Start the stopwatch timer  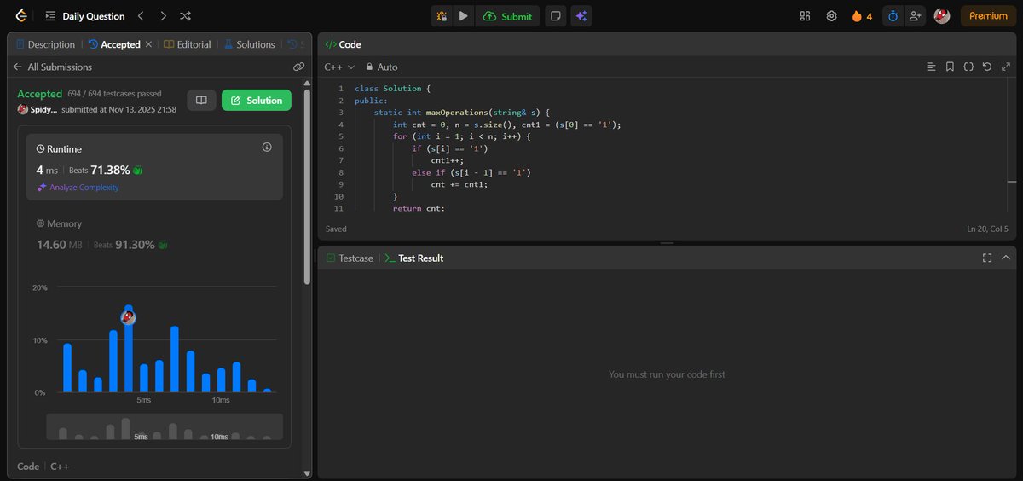pos(893,16)
